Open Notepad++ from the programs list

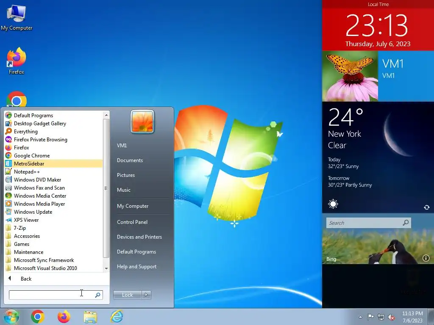53,171
